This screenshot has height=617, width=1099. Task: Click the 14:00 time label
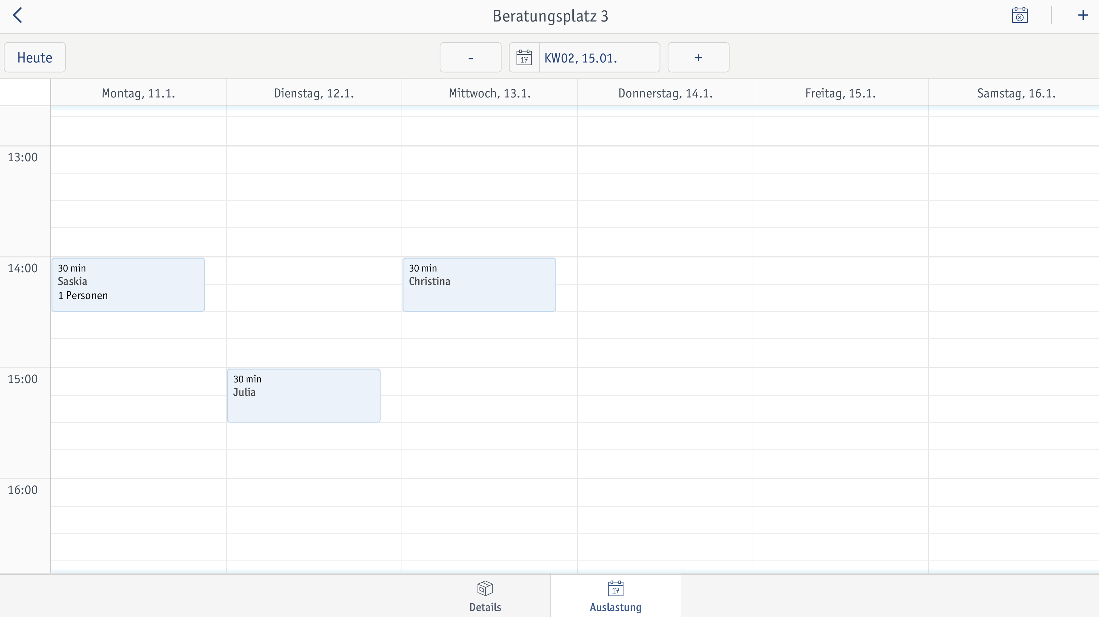(23, 268)
